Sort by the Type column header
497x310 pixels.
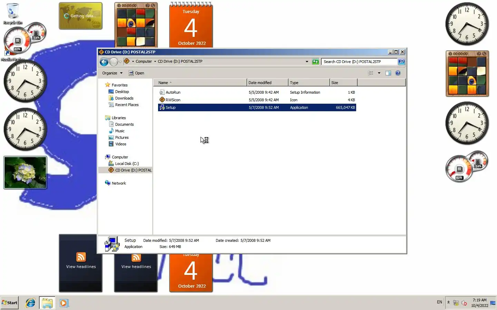309,83
